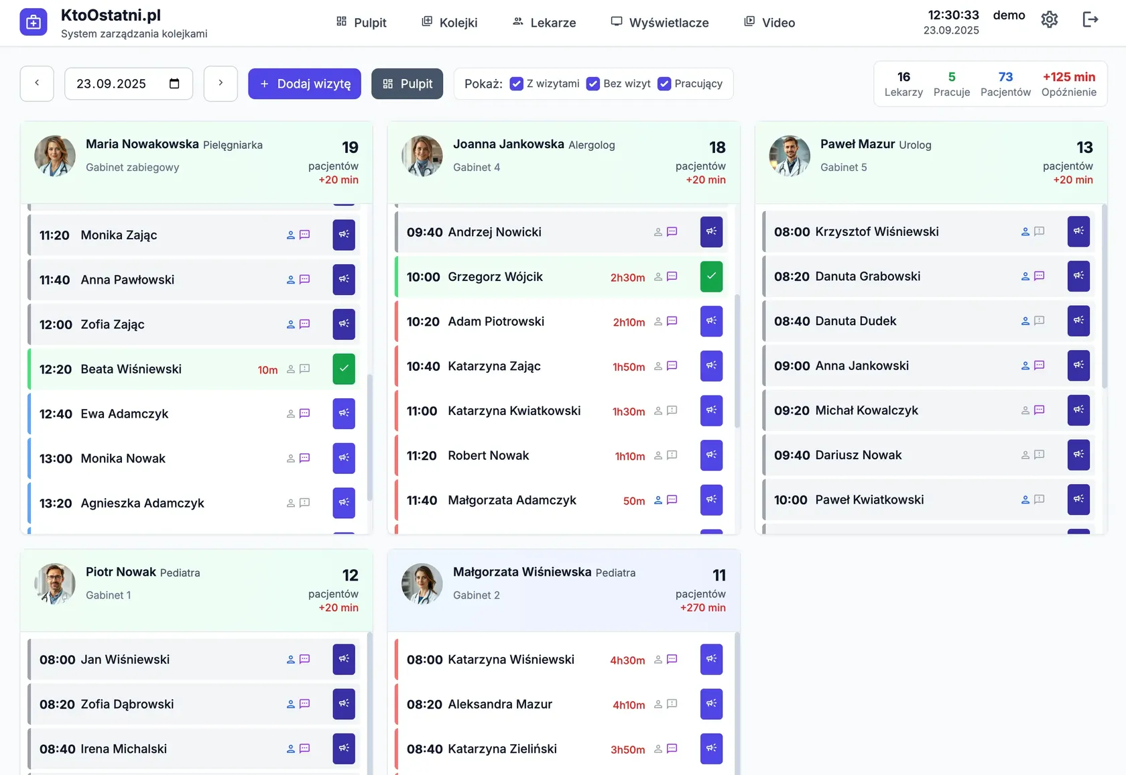Open the Pulpit navigation menu item
The image size is (1126, 775).
click(x=361, y=22)
